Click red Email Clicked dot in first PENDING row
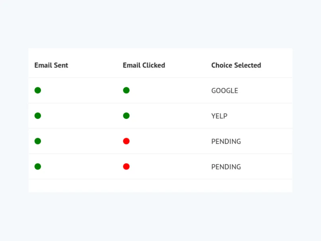This screenshot has width=321, height=241. coord(126,141)
